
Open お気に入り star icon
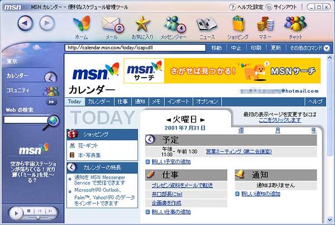(x=142, y=23)
